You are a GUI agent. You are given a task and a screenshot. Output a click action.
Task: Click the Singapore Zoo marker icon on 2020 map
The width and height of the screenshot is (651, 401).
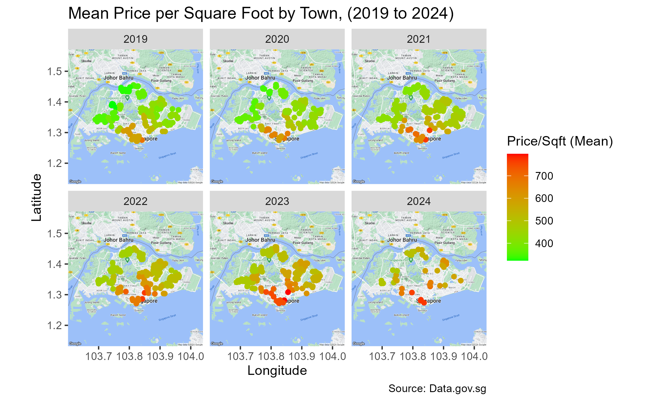coord(269,98)
